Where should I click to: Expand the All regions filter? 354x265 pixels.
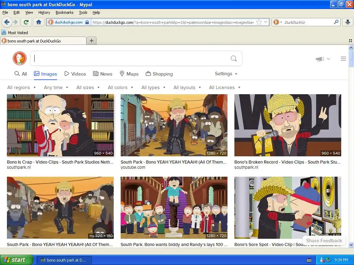21,87
